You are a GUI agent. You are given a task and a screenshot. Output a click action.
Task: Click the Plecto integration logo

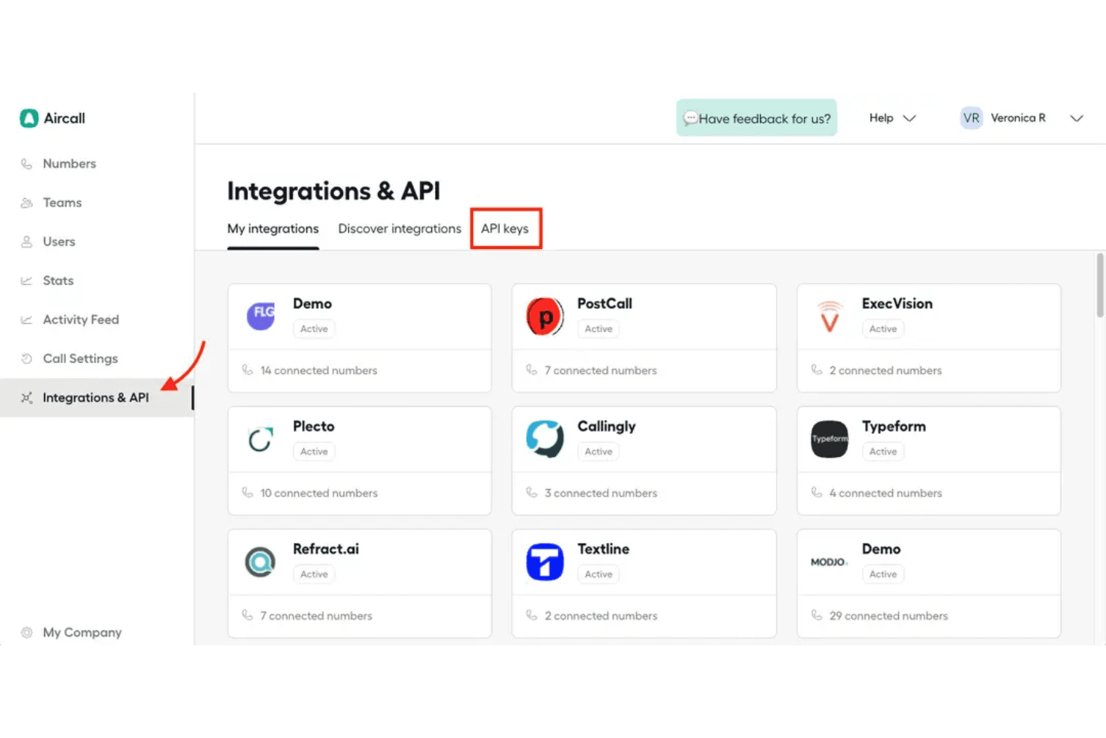(x=261, y=440)
